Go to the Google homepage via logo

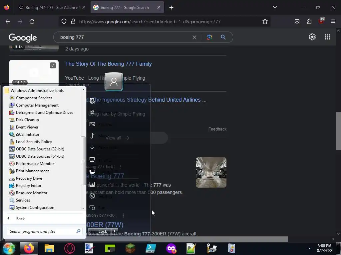coord(23,38)
